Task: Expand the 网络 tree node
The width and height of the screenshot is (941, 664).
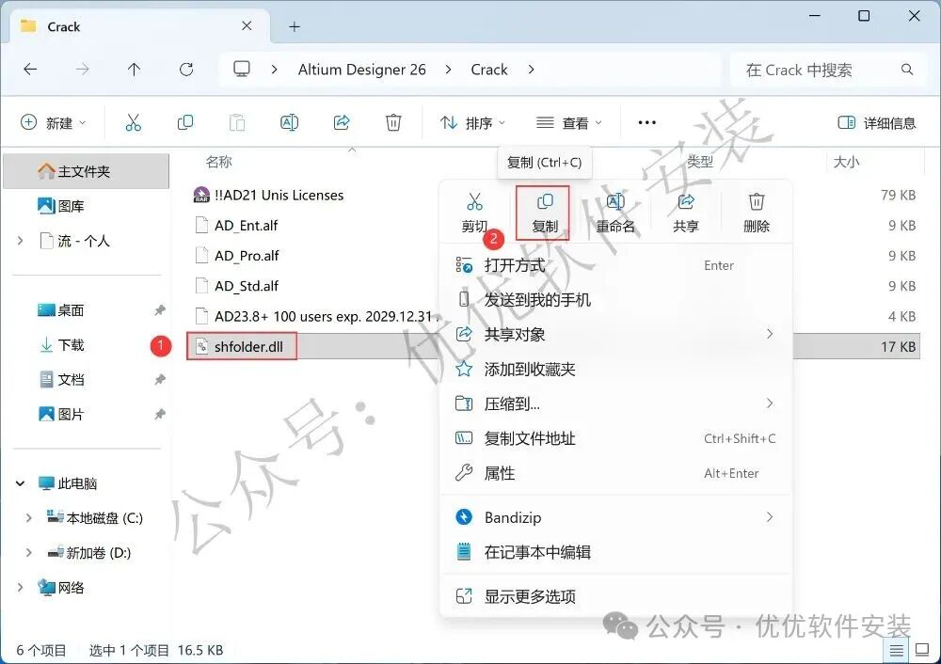Action: pyautogui.click(x=21, y=587)
